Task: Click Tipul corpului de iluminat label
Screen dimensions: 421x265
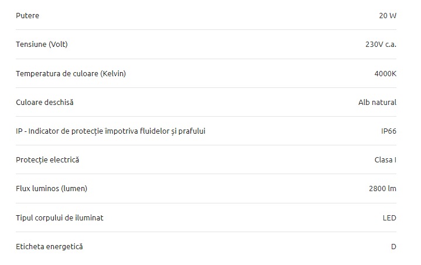Action: tap(60, 218)
